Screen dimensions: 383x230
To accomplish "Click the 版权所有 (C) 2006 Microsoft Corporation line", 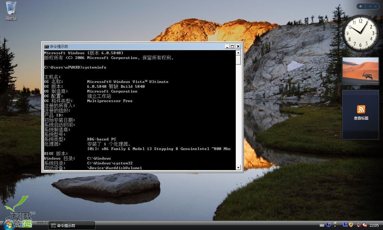I will click(109, 58).
